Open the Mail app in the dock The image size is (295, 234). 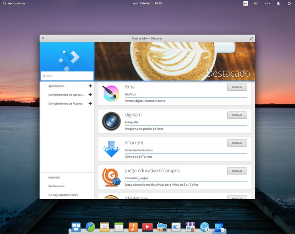click(104, 227)
